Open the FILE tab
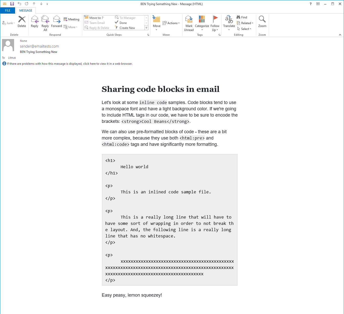The width and height of the screenshot is (344, 314). [x=8, y=11]
